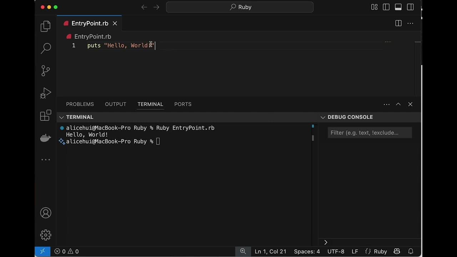This screenshot has width=457, height=257.
Task: Open the Search view icon
Action: (46, 48)
